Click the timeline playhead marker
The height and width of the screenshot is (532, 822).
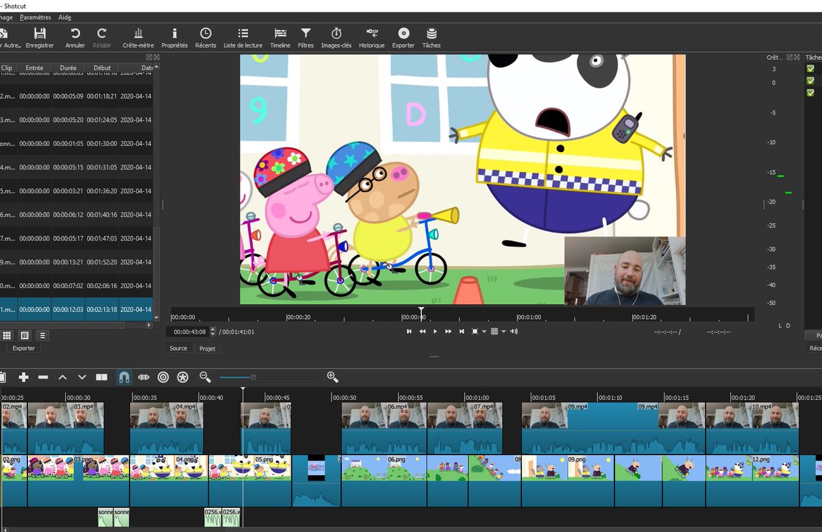click(242, 390)
